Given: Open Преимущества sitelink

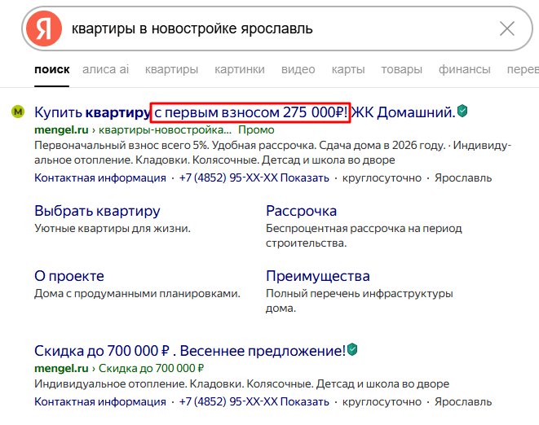Looking at the screenshot, I should (x=318, y=276).
